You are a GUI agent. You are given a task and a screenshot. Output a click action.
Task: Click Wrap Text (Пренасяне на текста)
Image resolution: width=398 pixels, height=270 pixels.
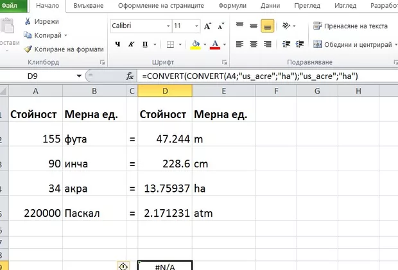(x=350, y=26)
